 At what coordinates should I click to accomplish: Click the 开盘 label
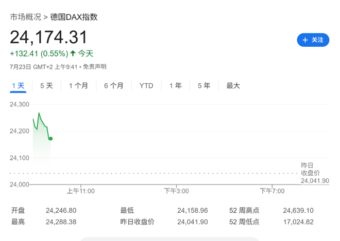click(18, 211)
